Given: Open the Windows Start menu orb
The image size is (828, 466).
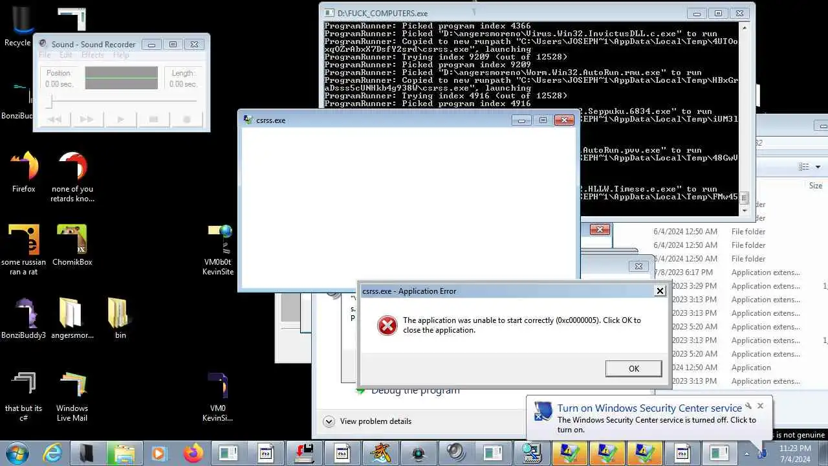Looking at the screenshot, I should pyautogui.click(x=17, y=453).
